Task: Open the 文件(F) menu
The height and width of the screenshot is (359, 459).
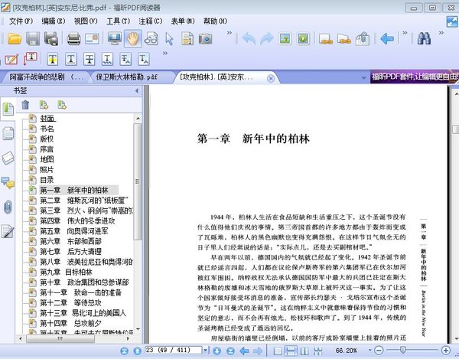Action: point(21,21)
